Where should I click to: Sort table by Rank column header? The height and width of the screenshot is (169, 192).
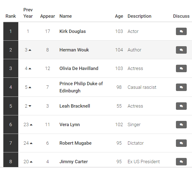pos(11,16)
